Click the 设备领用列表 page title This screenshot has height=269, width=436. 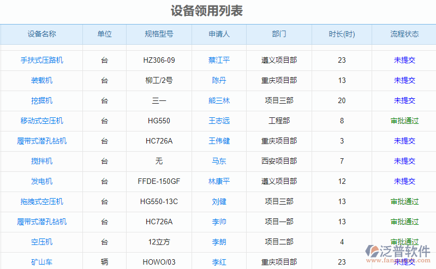pyautogui.click(x=207, y=11)
